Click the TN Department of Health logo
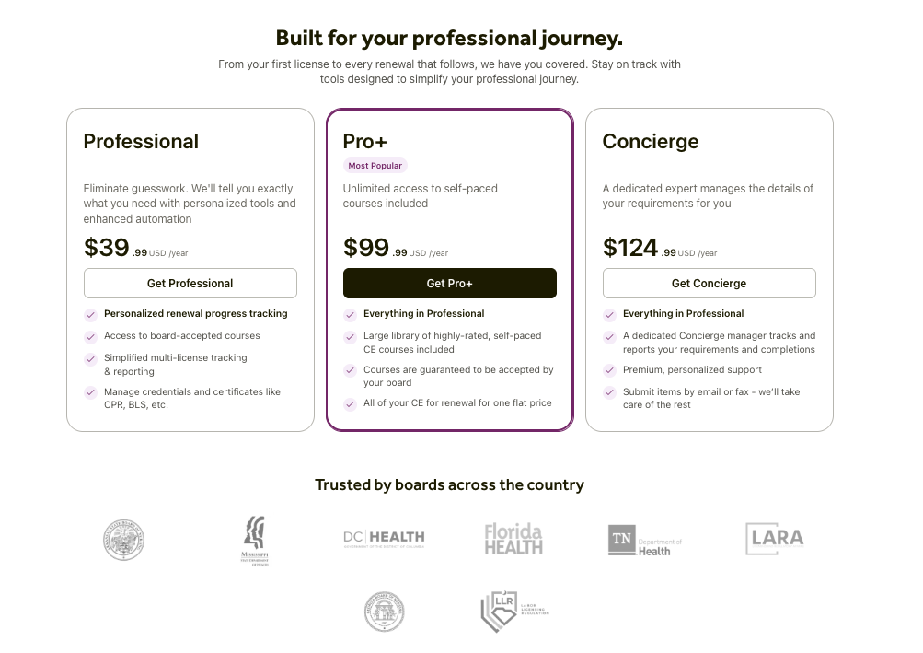 (644, 540)
